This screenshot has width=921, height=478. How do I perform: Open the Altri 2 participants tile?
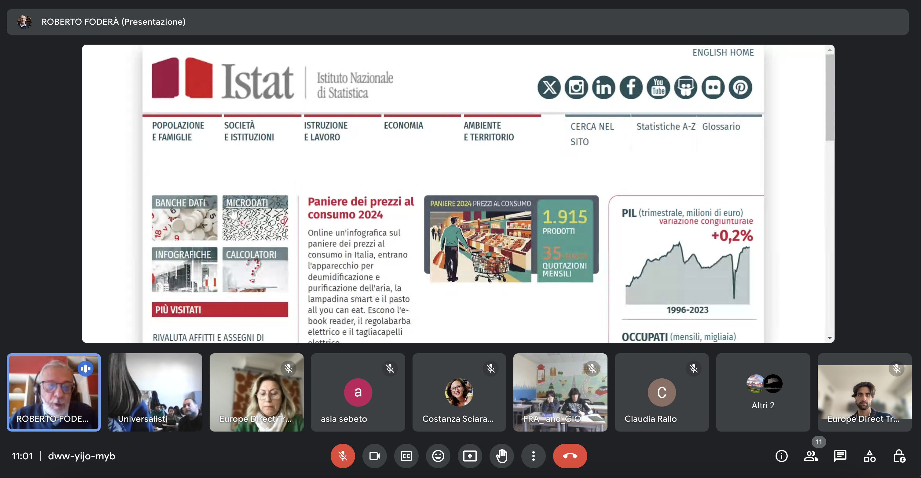763,392
